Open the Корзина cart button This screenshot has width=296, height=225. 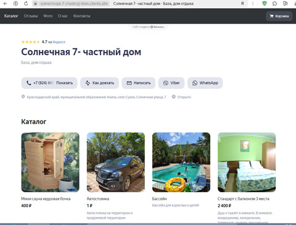[x=279, y=16]
